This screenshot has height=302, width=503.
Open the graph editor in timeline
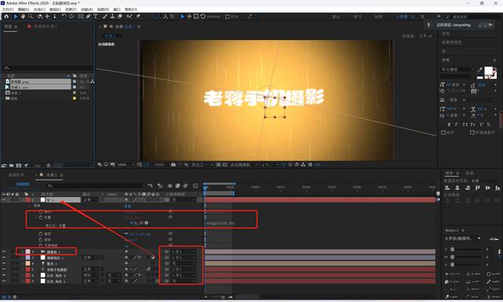(x=196, y=186)
